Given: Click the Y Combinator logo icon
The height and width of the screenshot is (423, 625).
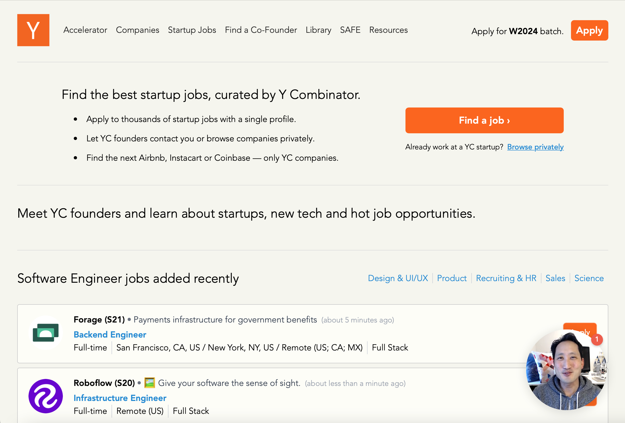Looking at the screenshot, I should coord(34,30).
